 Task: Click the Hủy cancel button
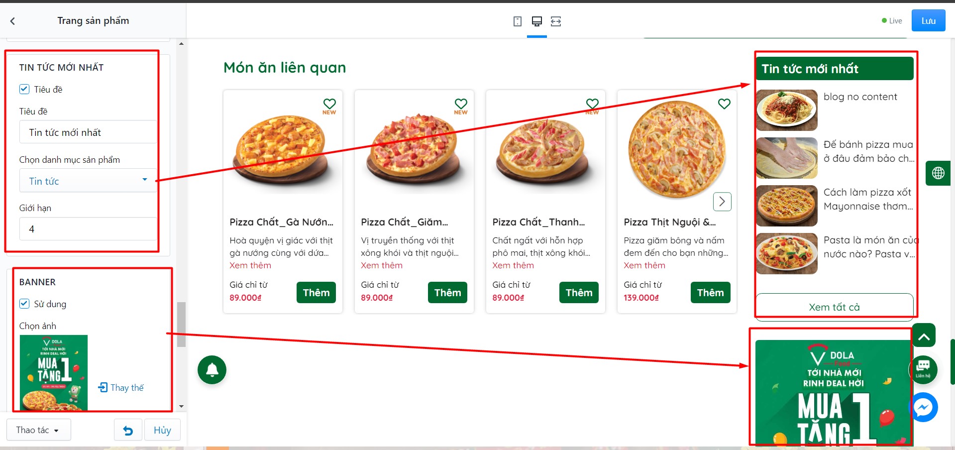click(x=162, y=430)
